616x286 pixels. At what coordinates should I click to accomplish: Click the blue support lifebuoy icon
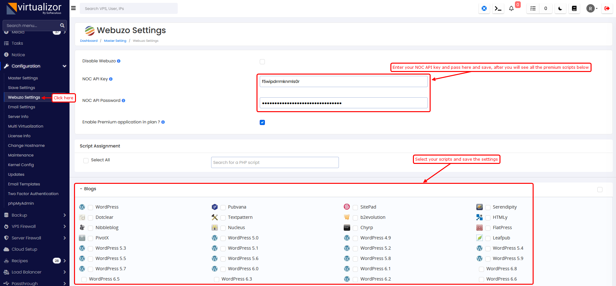coord(484,9)
